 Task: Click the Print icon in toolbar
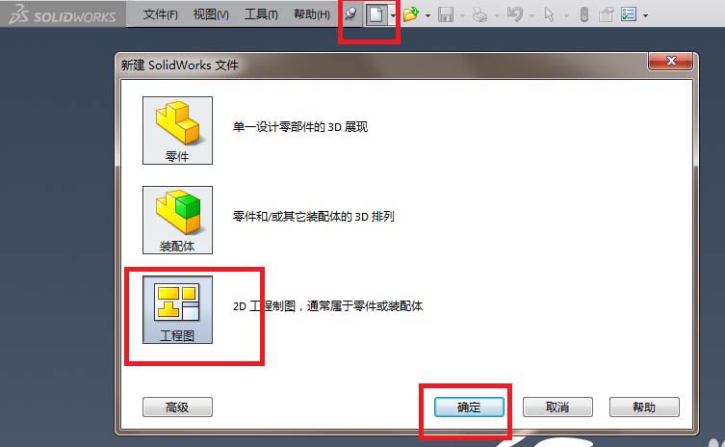point(479,14)
